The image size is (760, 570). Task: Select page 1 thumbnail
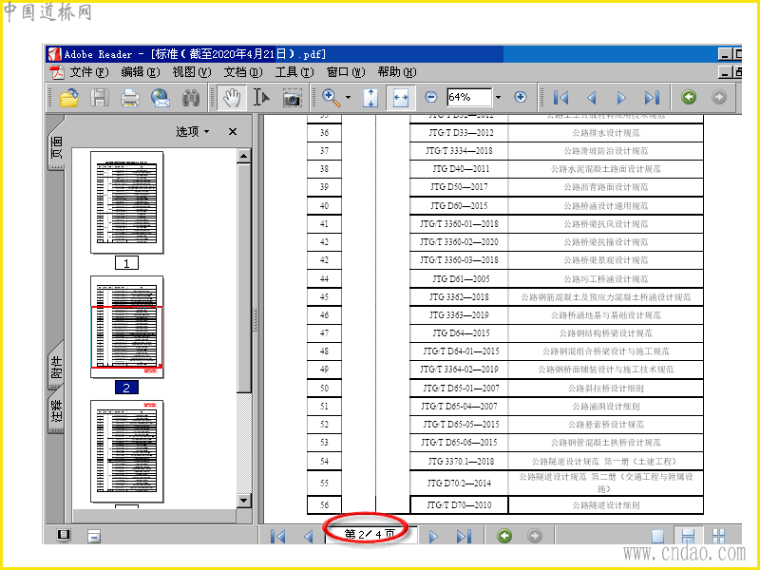127,202
